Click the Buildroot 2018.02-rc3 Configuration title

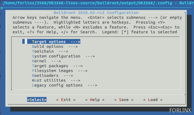click(x=96, y=13)
